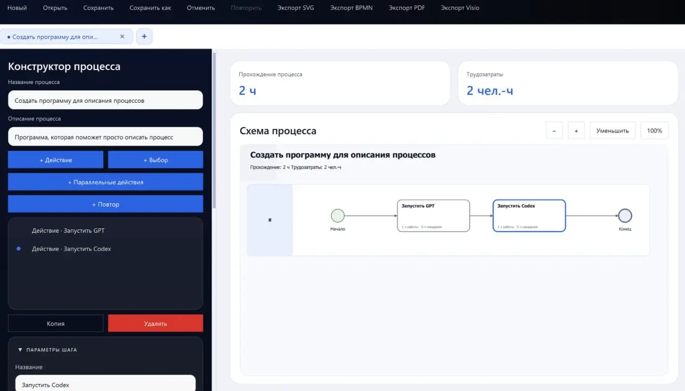Click Повторить in the top menu
This screenshot has width=685, height=391.
246,8
